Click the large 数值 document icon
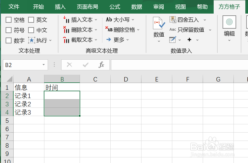Image resolution: width=248 pixels, height=163 pixels. [159, 23]
